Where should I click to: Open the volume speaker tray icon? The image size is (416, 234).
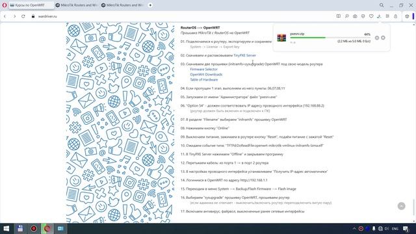(x=387, y=229)
